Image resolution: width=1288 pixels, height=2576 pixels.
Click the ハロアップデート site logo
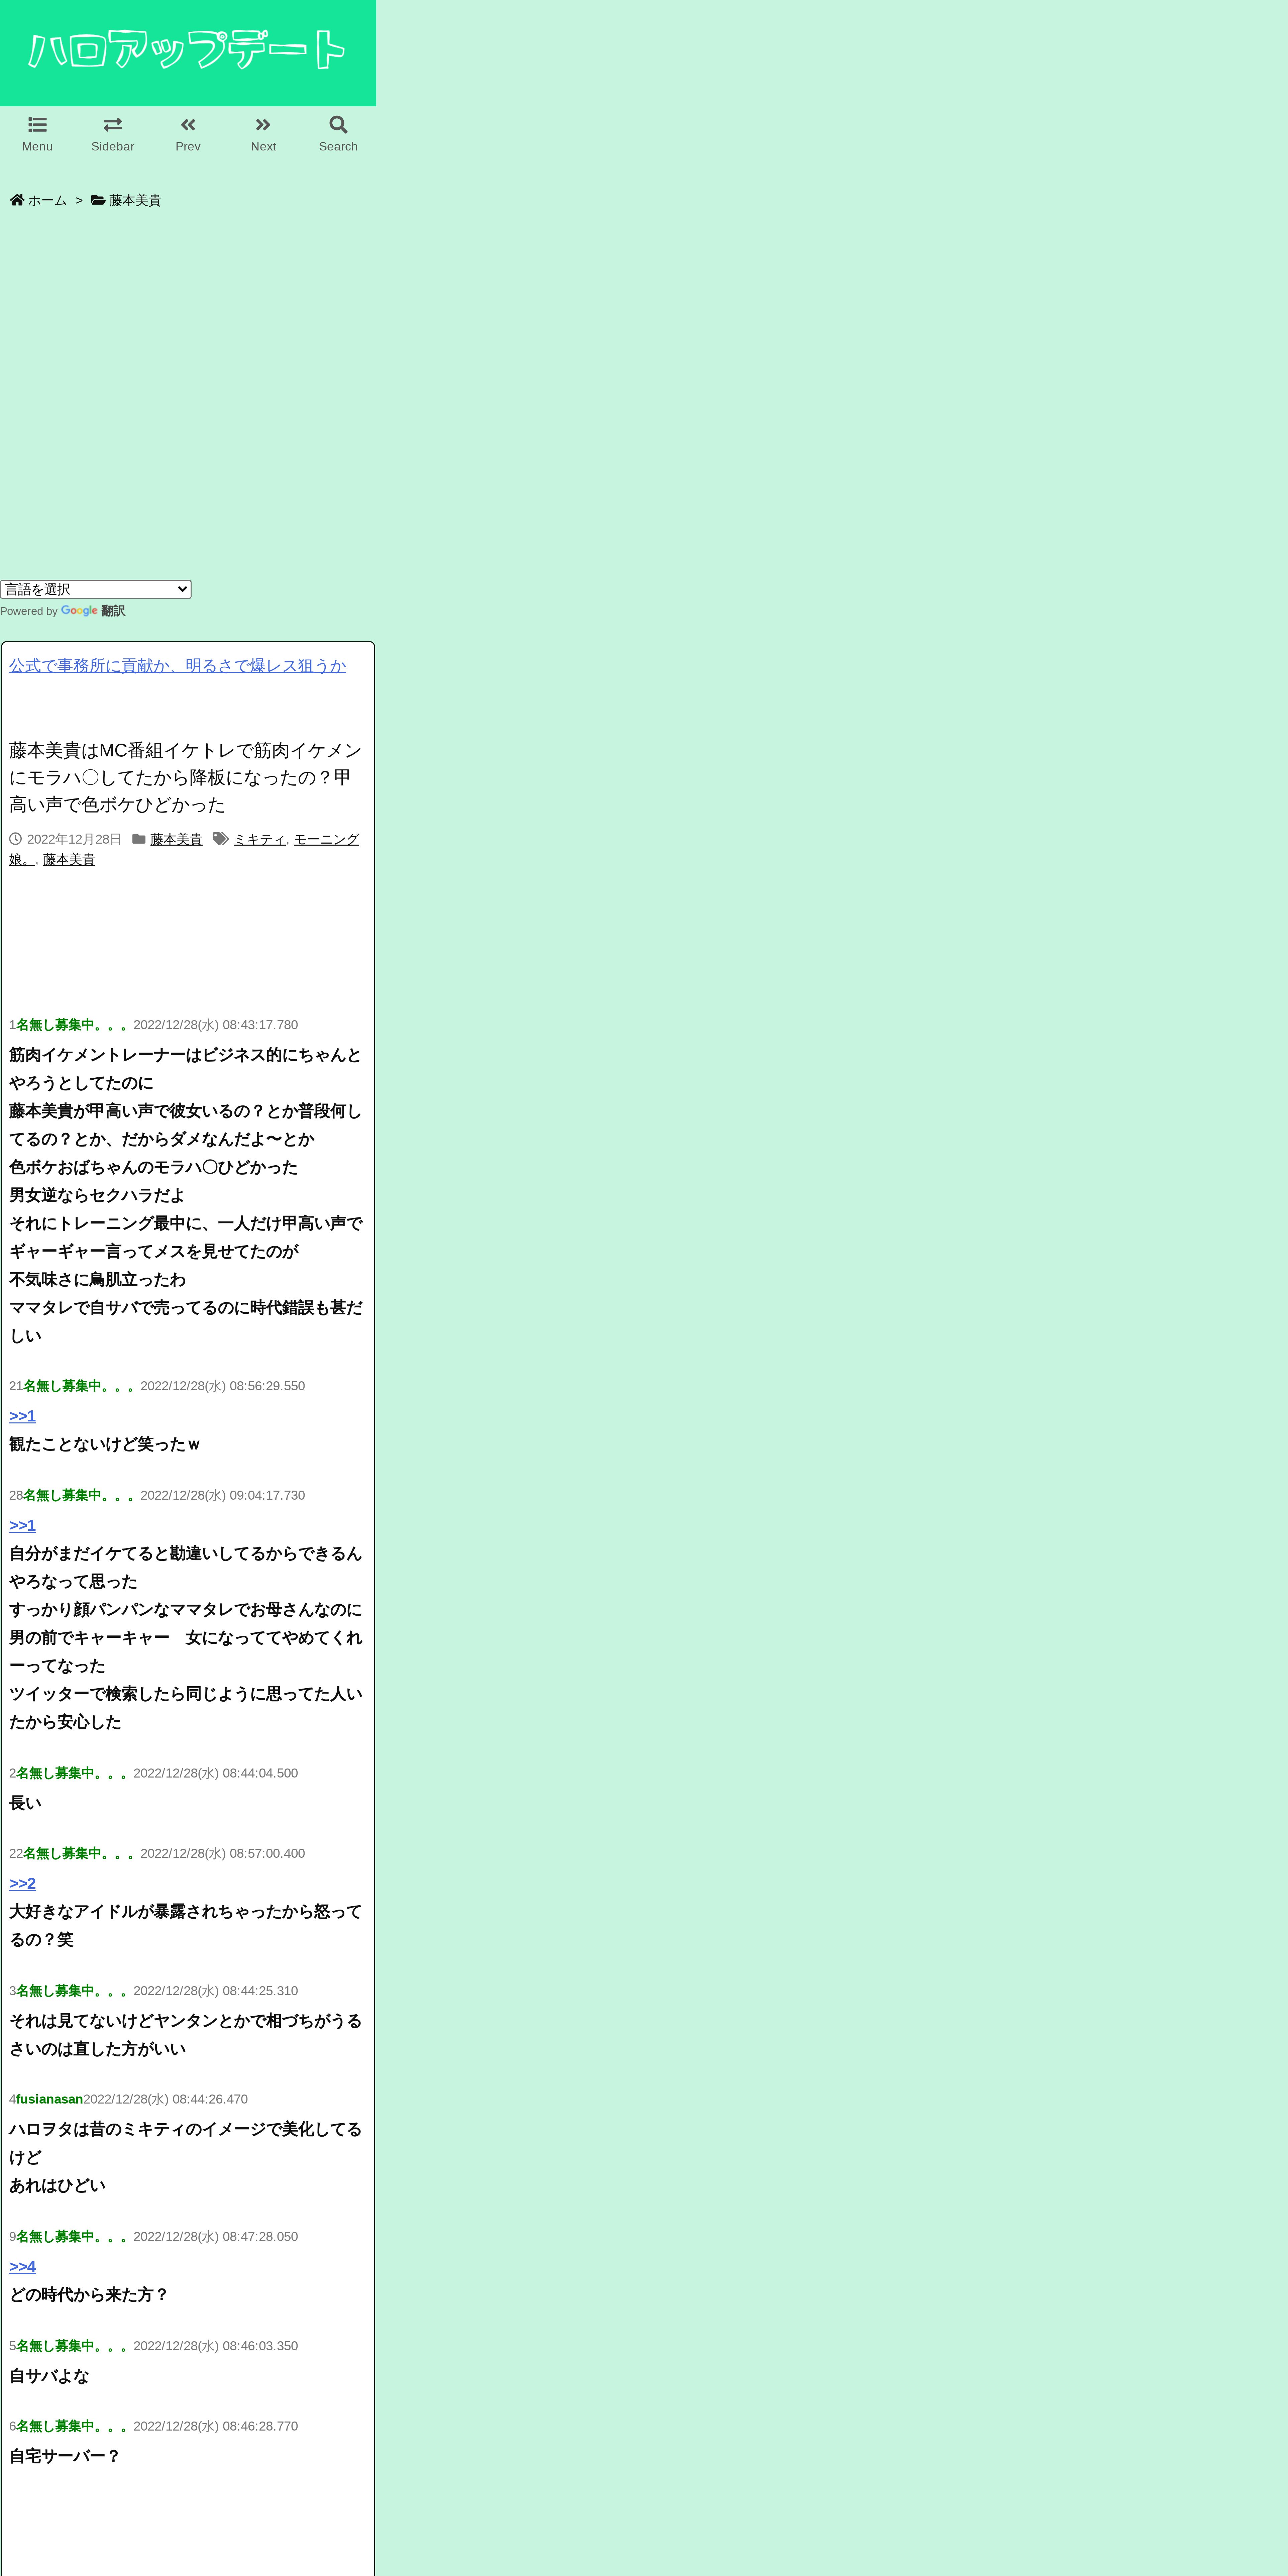(x=187, y=50)
